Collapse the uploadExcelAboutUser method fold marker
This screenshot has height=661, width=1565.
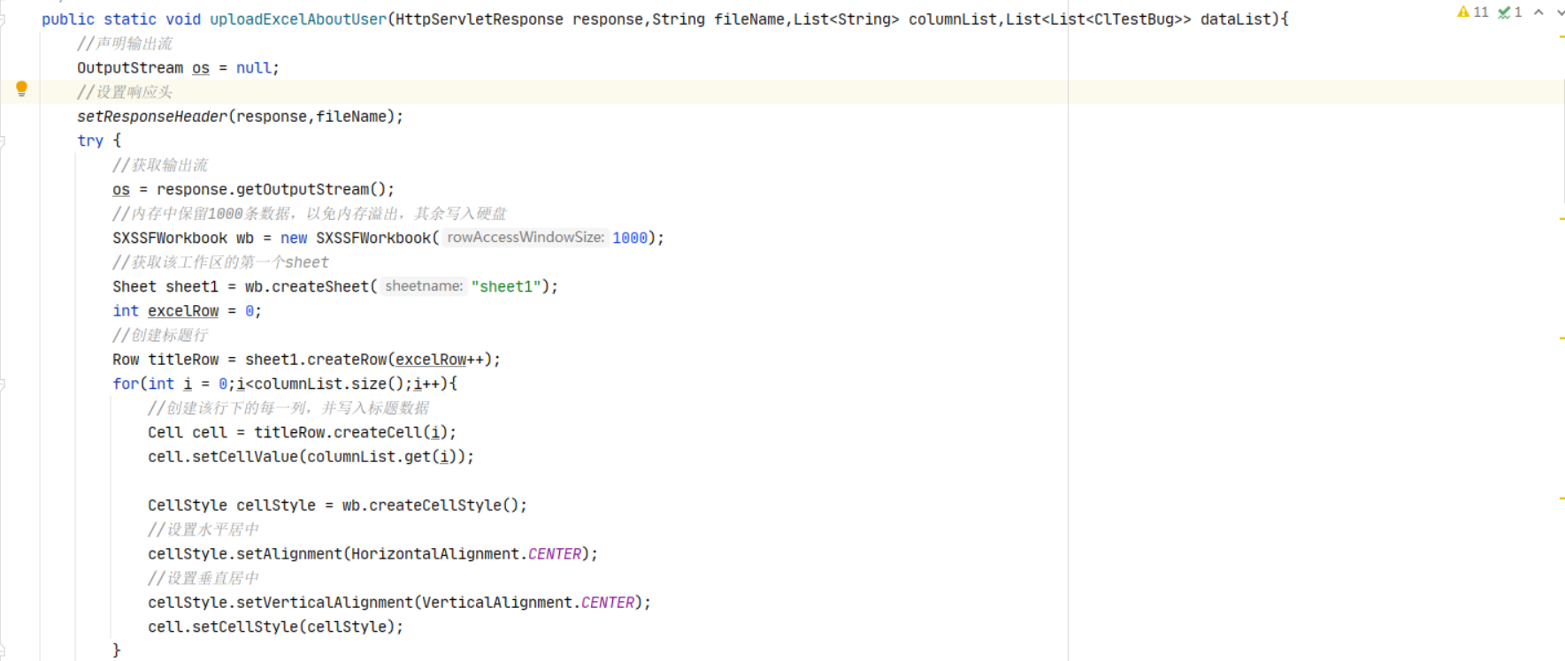point(3,19)
